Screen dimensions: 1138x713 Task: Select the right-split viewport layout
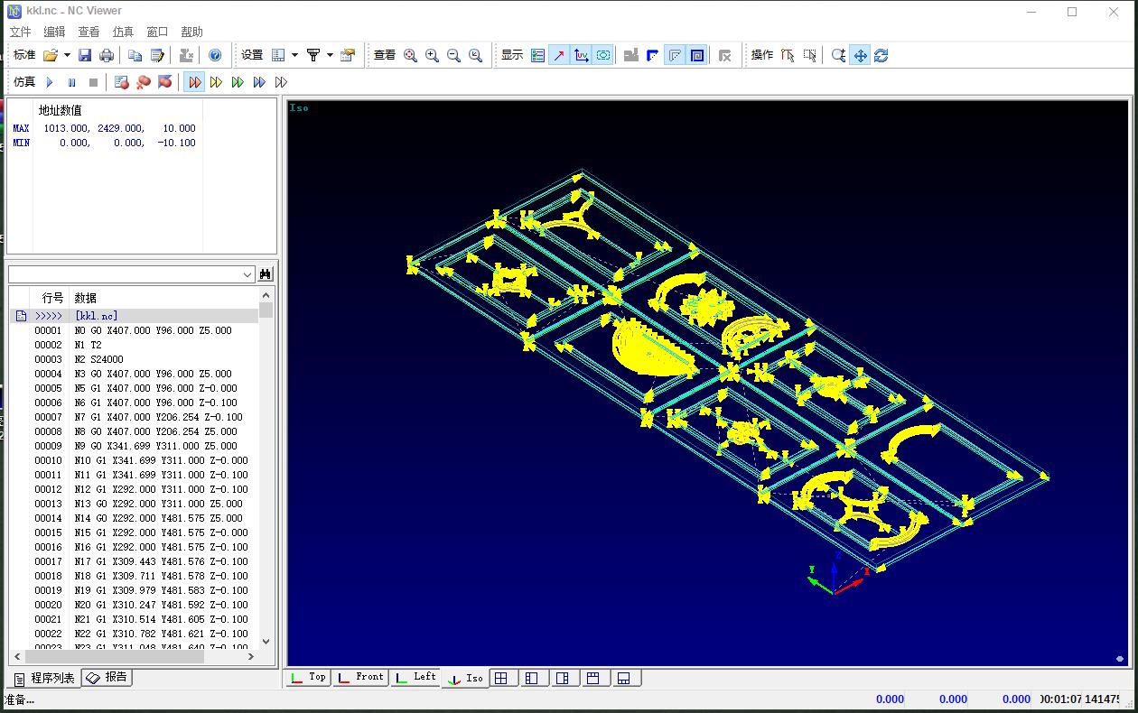click(x=563, y=678)
